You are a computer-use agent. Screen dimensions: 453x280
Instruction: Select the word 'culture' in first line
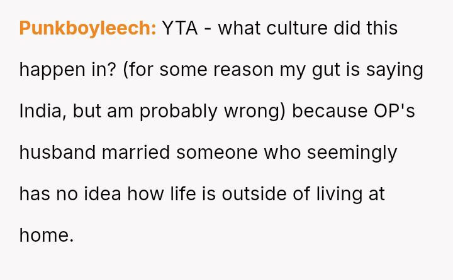pos(297,28)
